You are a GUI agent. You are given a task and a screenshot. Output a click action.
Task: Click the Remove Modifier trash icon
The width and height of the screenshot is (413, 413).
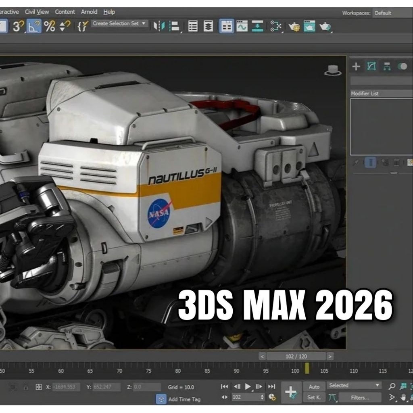[396, 162]
